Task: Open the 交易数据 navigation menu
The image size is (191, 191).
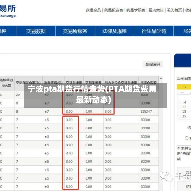Action: [36, 31]
